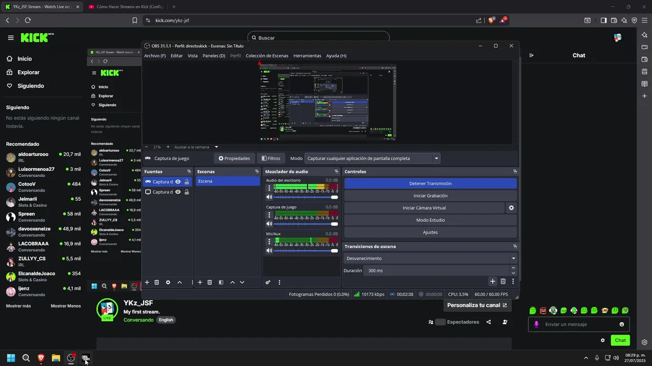Open preview zoom scaling dropdown arrow
Viewport: 652px width, 366px height.
[216, 147]
